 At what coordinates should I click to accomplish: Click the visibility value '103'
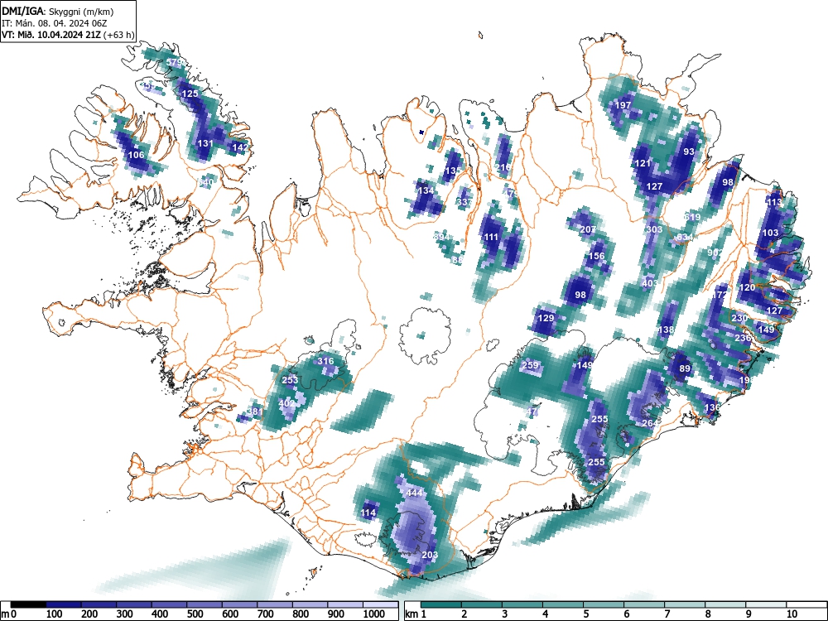click(x=770, y=233)
